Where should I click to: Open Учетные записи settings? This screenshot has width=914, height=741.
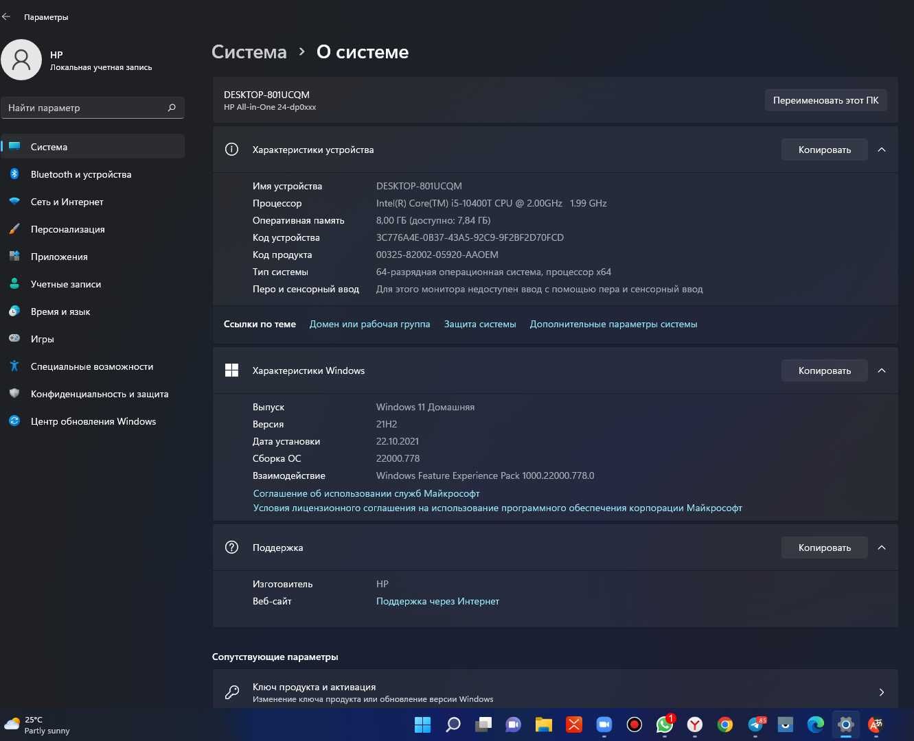(93, 284)
